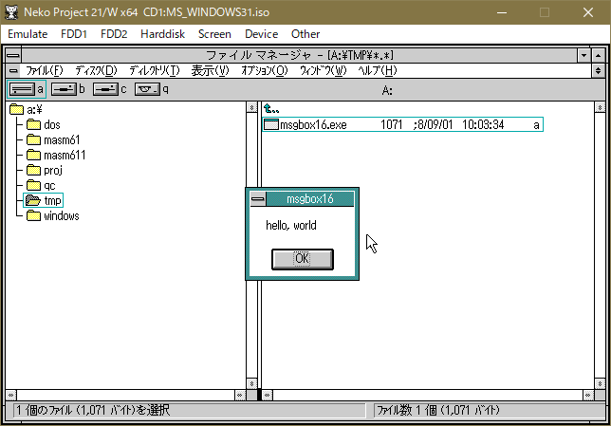Viewport: 611px width, 426px height.
Task: Click the A: volume label
Action: [x=386, y=90]
